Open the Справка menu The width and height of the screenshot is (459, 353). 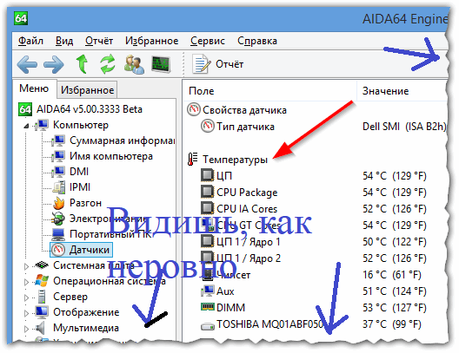click(x=257, y=41)
